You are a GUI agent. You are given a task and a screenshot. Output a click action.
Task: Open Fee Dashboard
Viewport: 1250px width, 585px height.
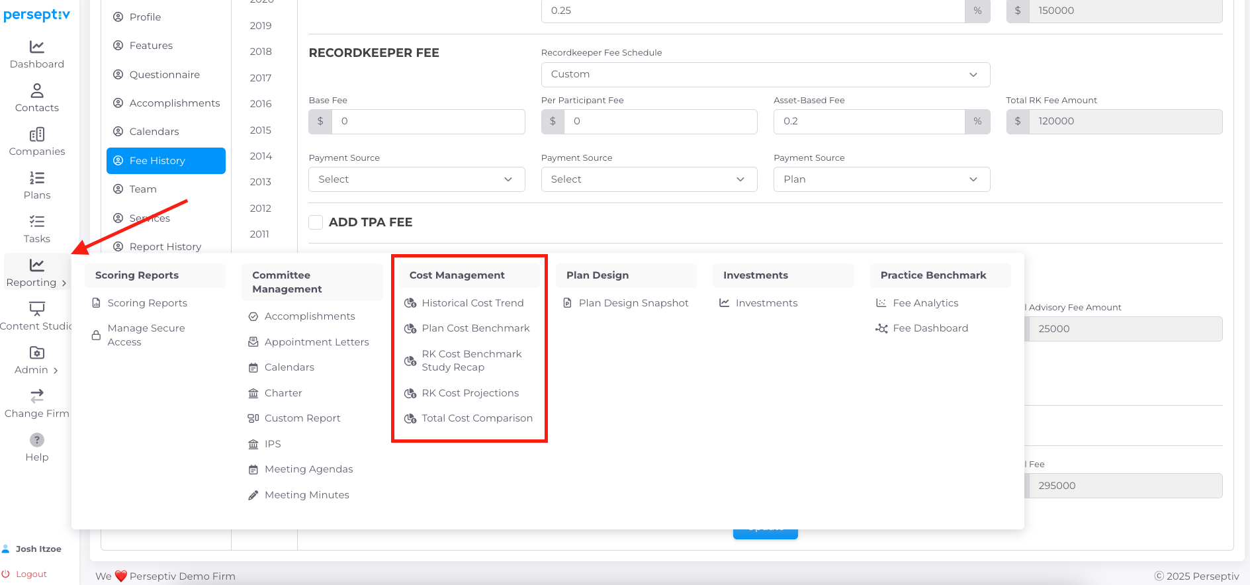pos(930,328)
